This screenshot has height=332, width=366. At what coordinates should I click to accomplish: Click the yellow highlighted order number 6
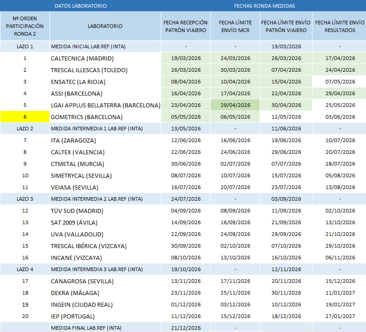(x=25, y=117)
